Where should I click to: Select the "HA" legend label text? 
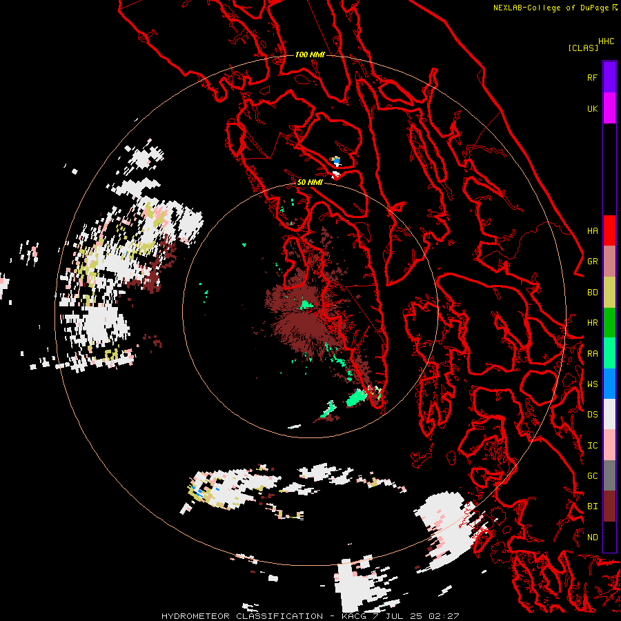point(592,230)
